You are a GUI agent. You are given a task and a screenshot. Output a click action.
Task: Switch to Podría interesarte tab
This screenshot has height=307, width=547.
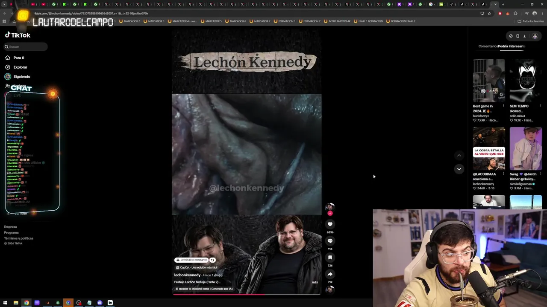pyautogui.click(x=512, y=46)
